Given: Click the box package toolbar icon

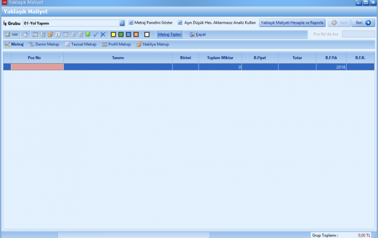Looking at the screenshot, I should (x=50, y=35).
